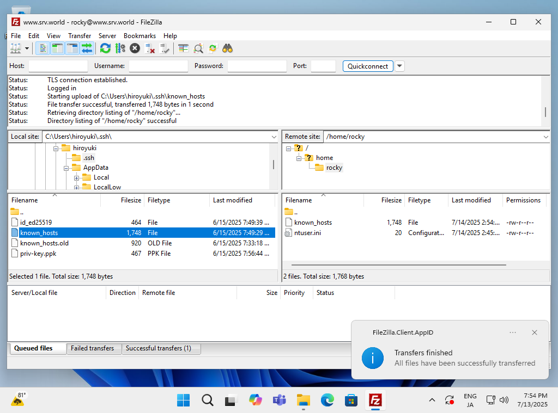Screen dimensions: 558x413
Task: Click the Host input field
Action: [58, 66]
